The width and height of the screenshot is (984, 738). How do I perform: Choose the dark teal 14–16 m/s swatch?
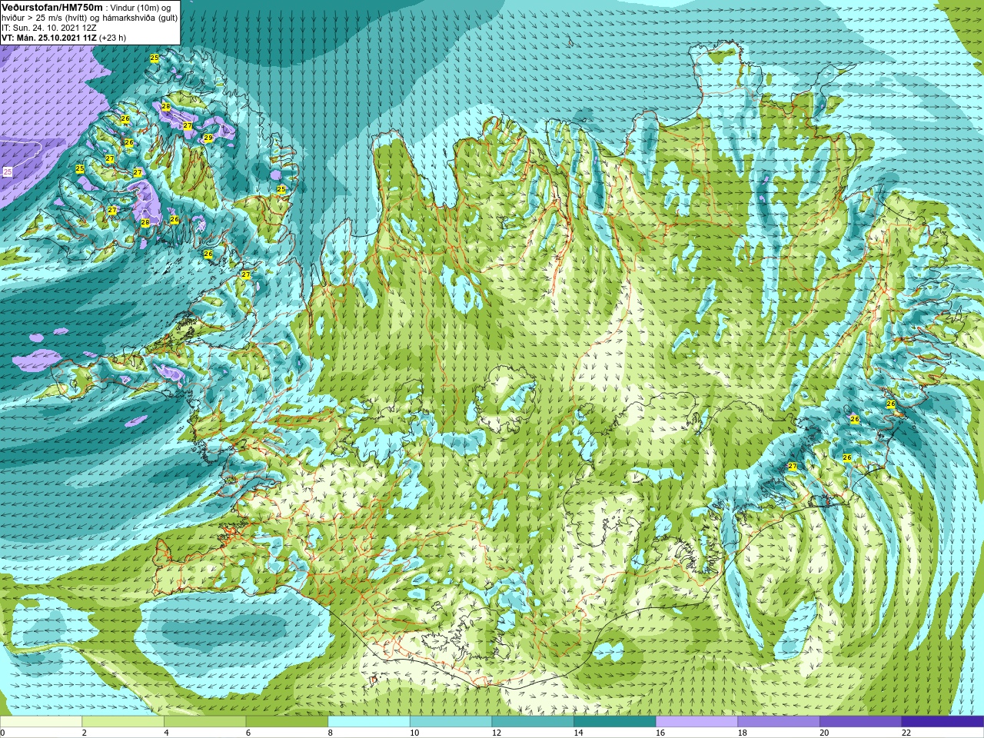[615, 722]
